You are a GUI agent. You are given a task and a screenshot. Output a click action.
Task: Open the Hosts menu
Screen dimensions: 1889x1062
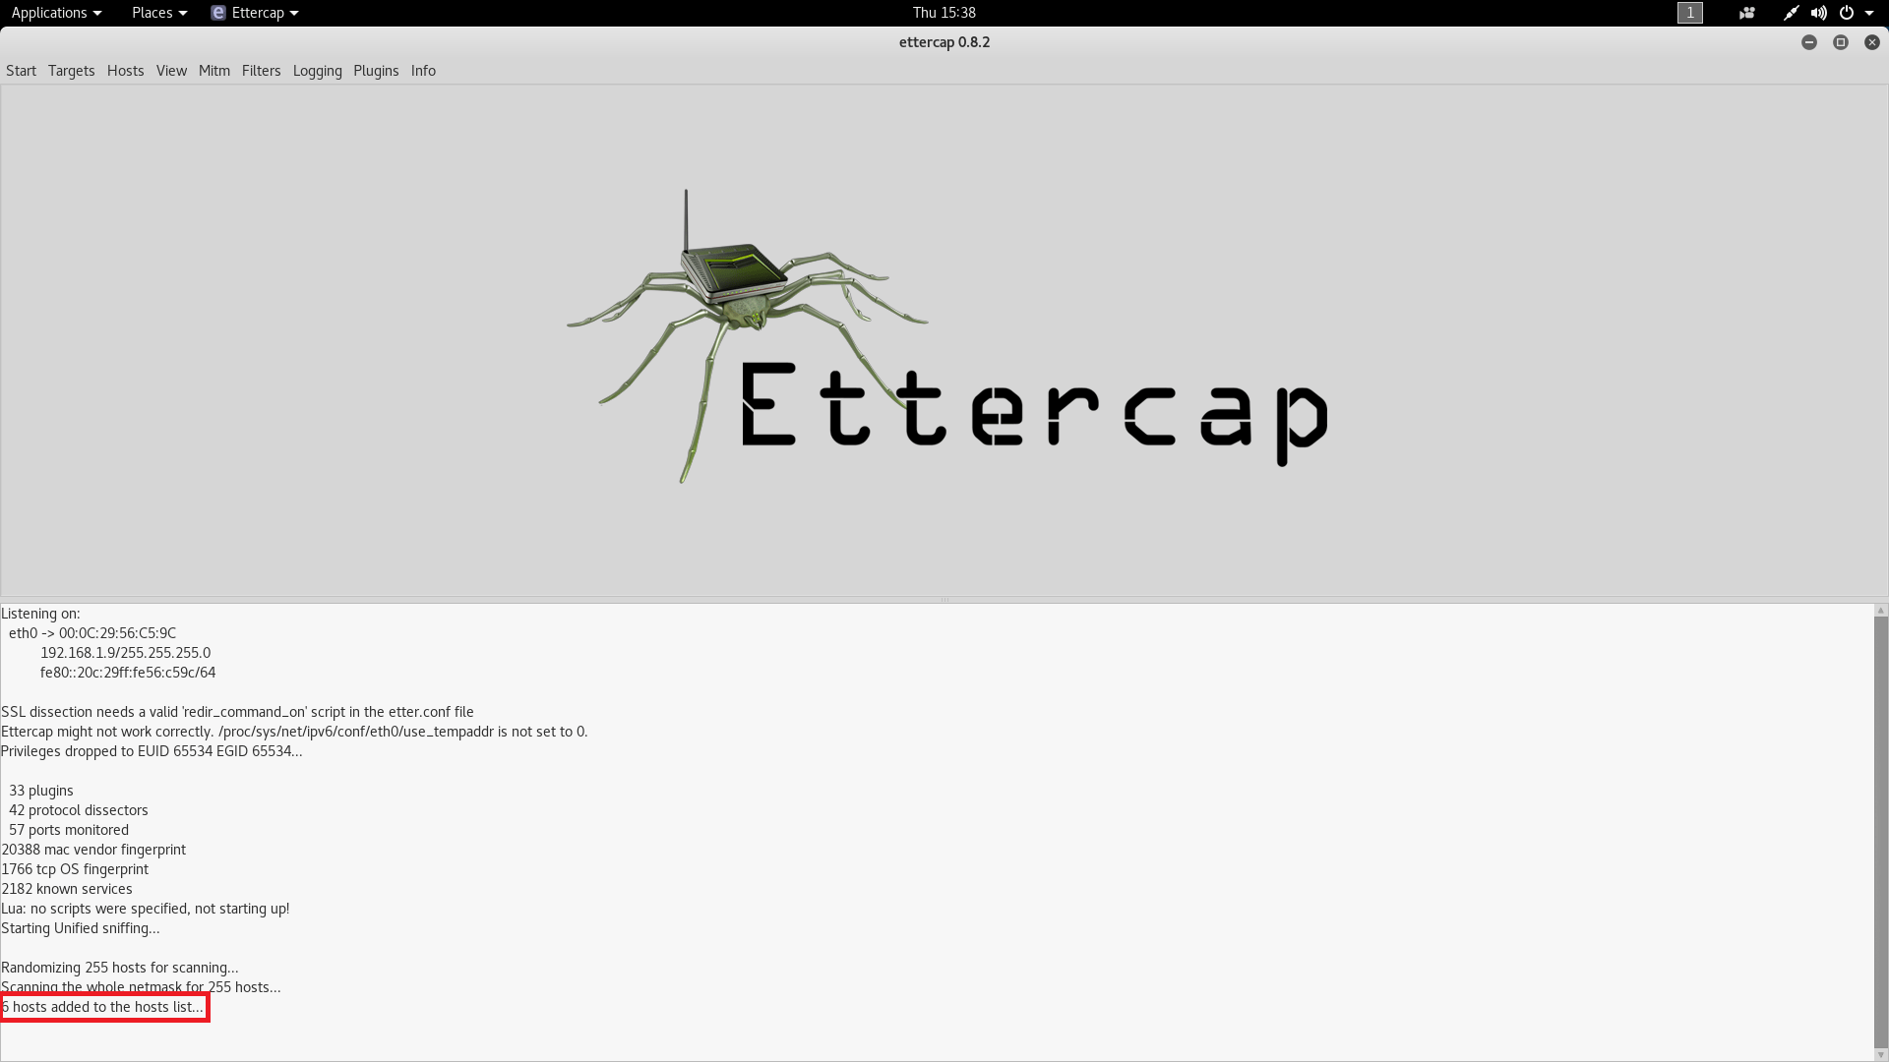tap(125, 71)
